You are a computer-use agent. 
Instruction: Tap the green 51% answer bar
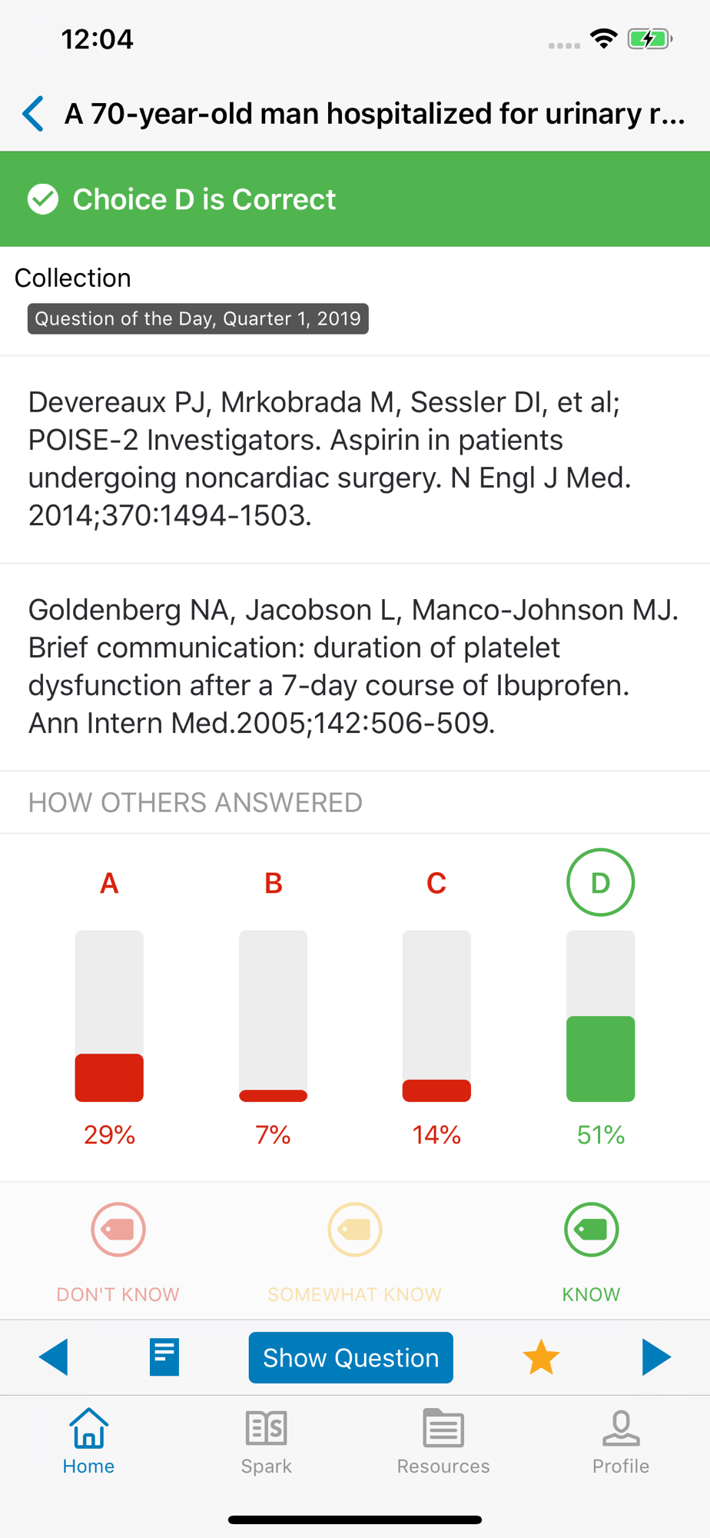coord(601,1059)
